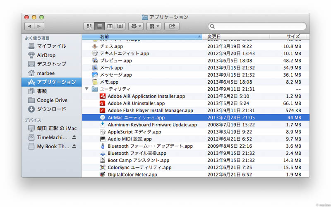Click the folder proxy icon in title bar
Image resolution: width=331 pixels, height=207 pixels.
145,17
